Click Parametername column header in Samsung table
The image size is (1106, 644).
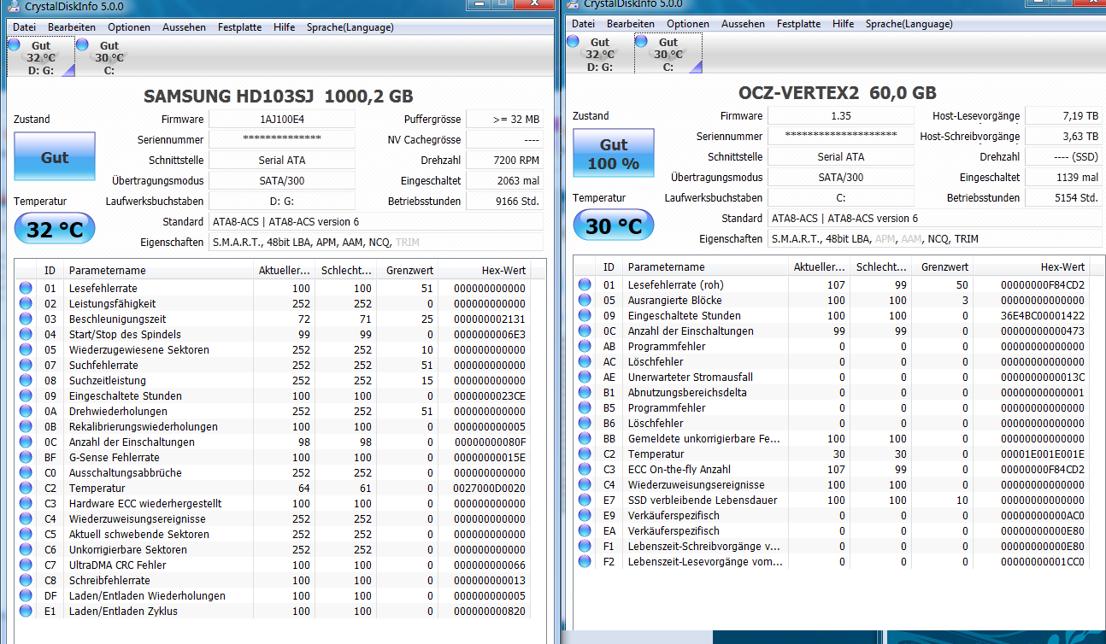[x=158, y=271]
